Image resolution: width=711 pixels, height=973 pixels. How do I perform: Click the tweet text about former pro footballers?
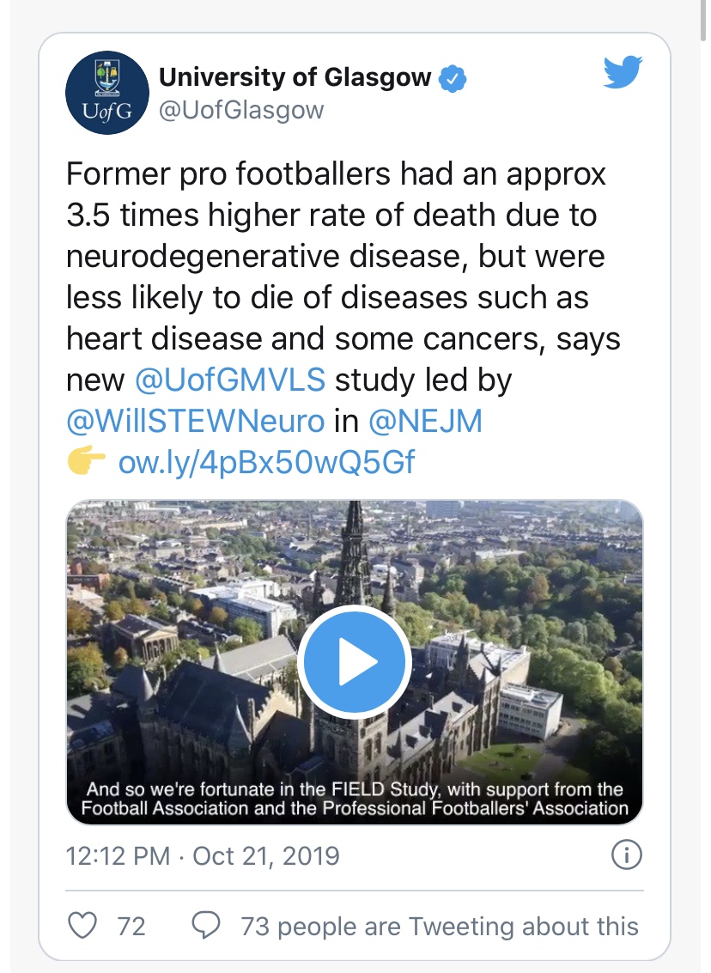point(343,258)
